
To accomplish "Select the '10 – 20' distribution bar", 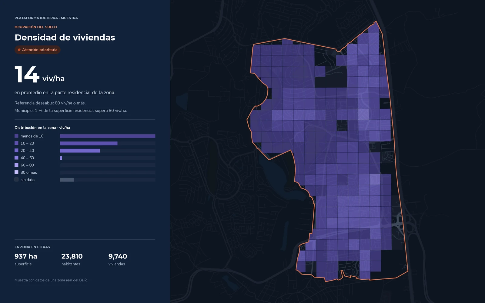I will click(89, 143).
